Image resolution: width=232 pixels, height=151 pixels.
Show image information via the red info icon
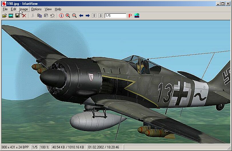(61, 15)
